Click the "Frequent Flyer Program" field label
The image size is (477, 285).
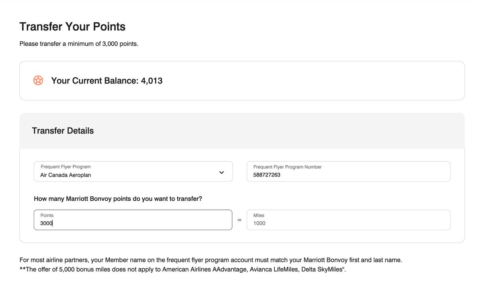click(x=66, y=167)
